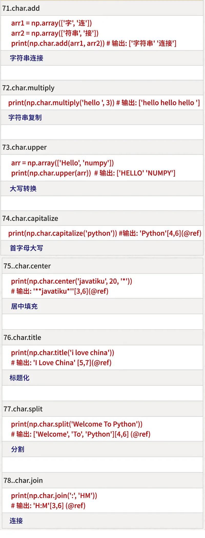Select the np.char.join(':', 'HM') code line
Viewport: 205px width, 538px height.
tap(54, 496)
